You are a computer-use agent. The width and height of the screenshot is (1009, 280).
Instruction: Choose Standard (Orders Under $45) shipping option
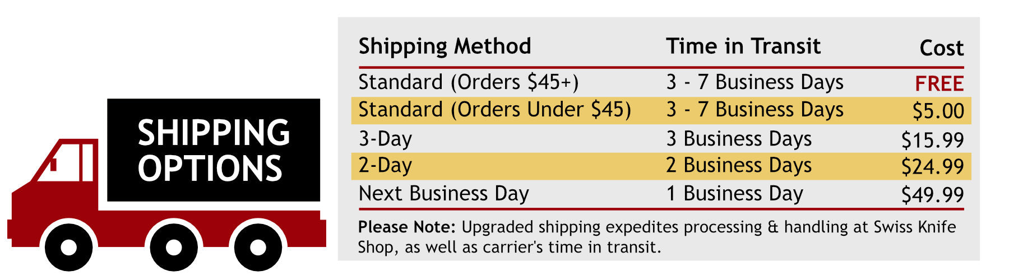(x=494, y=110)
